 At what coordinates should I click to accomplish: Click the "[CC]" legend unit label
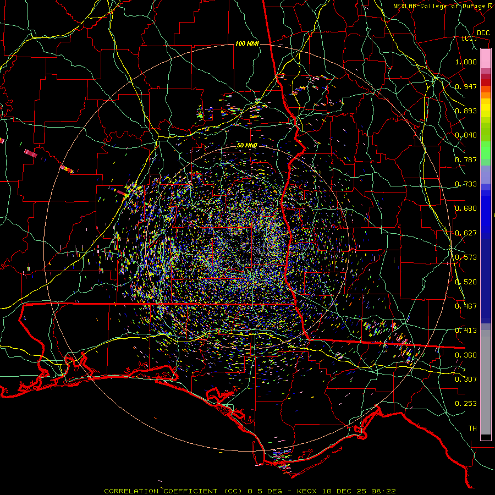(x=470, y=38)
